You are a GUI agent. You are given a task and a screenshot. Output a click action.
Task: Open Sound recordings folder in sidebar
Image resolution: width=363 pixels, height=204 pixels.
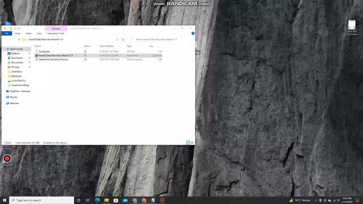coord(20,85)
